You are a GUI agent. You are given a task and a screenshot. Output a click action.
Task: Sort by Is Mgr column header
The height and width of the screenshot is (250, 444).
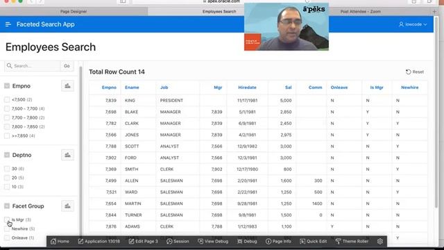[x=377, y=87]
